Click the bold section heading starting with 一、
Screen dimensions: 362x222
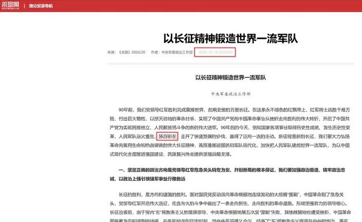[x=227, y=174]
